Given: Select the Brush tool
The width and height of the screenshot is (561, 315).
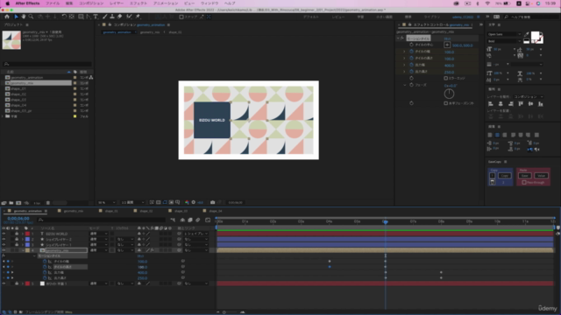Looking at the screenshot, I should [105, 17].
